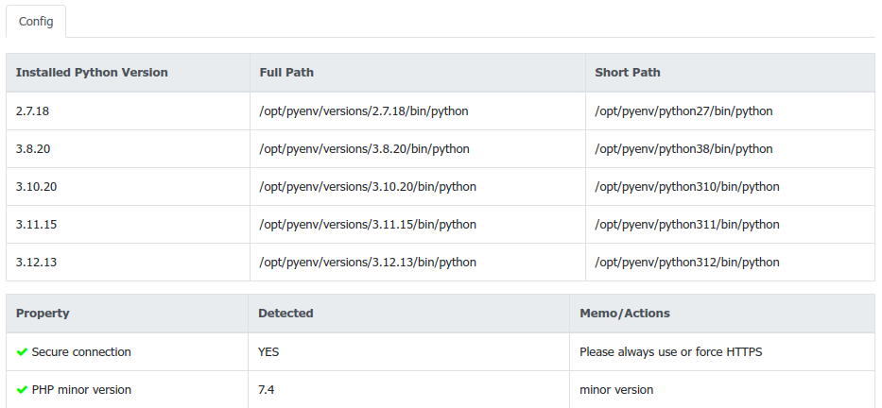Click the Short Path column header

tap(628, 73)
